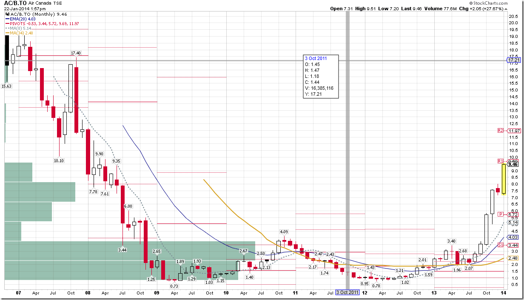The width and height of the screenshot is (524, 300).
Task: Click the 2.01 price annotation
Action: click(422, 260)
